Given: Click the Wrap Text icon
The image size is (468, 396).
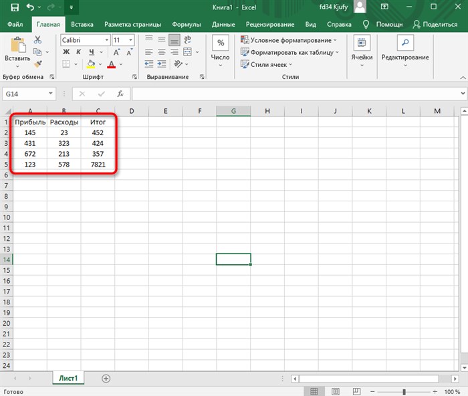Looking at the screenshot, I should pyautogui.click(x=187, y=39).
